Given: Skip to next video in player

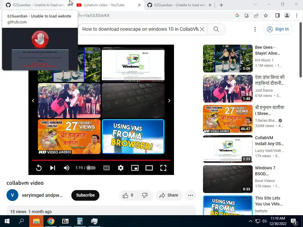Looking at the screenshot, I should coord(53,168).
